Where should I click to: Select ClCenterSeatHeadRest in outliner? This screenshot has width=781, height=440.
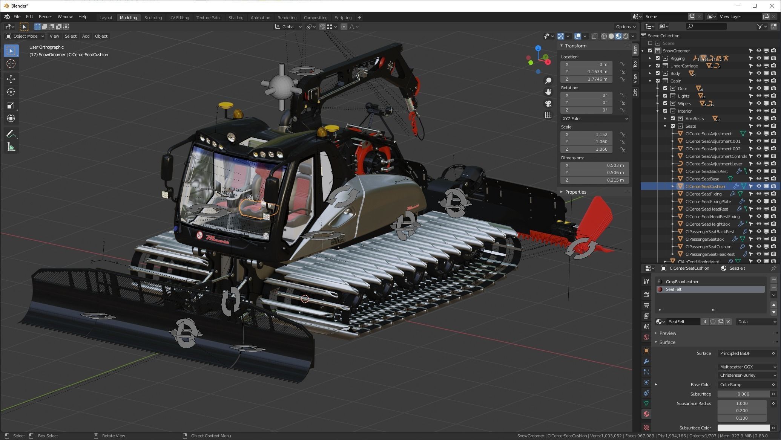tap(707, 209)
